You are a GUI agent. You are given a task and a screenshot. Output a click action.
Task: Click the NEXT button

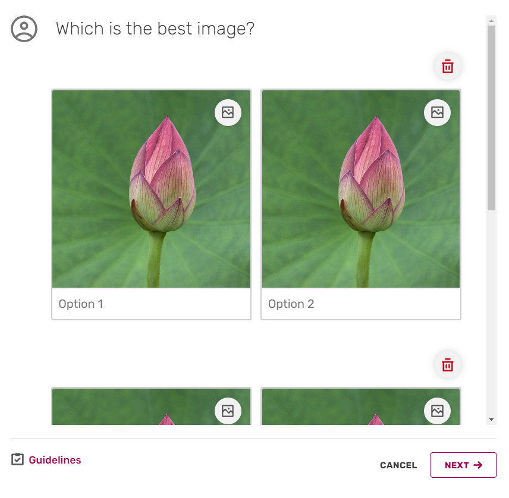coord(463,465)
